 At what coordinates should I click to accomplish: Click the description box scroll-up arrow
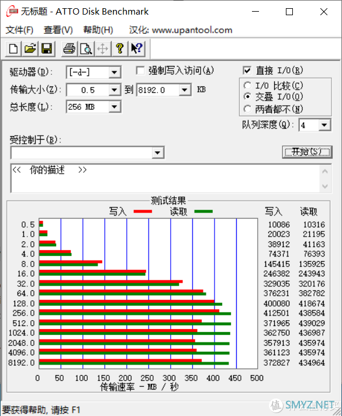click(x=325, y=171)
